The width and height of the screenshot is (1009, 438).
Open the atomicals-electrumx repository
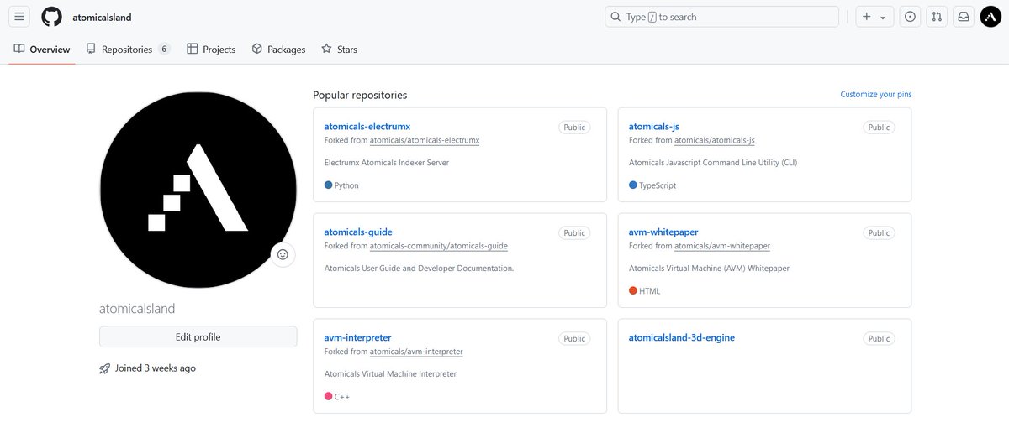coord(367,127)
